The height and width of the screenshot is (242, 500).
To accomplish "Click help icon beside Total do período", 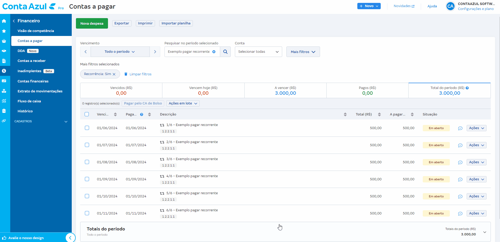I will [467, 88].
